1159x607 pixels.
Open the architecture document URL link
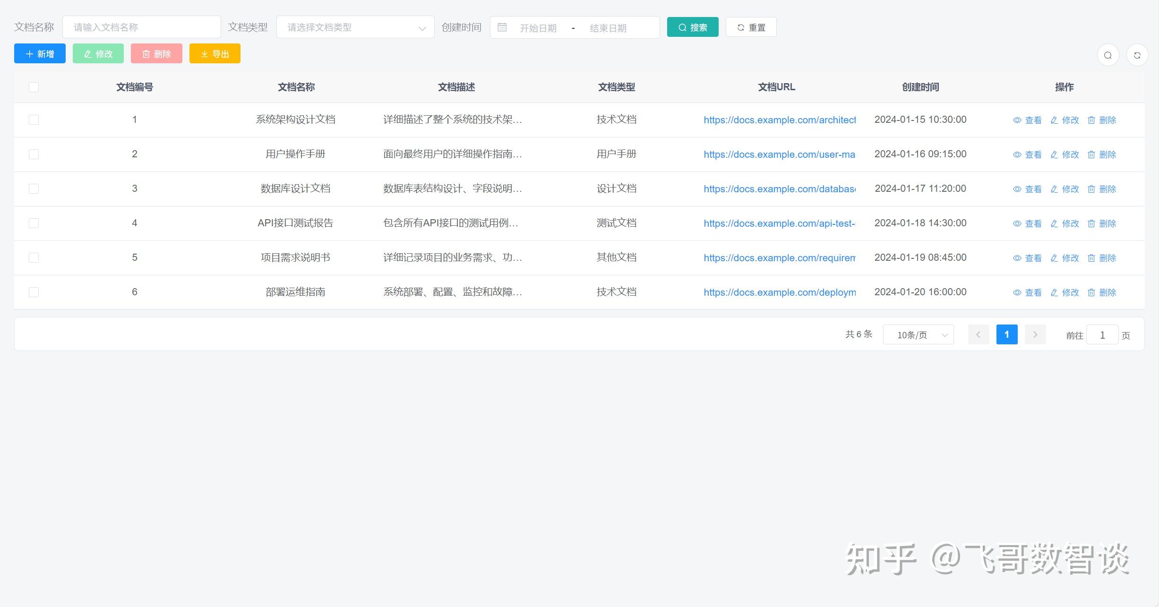pos(779,120)
